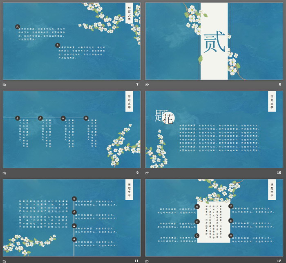
Task: Click slide number 11 label
Action: tap(136, 261)
